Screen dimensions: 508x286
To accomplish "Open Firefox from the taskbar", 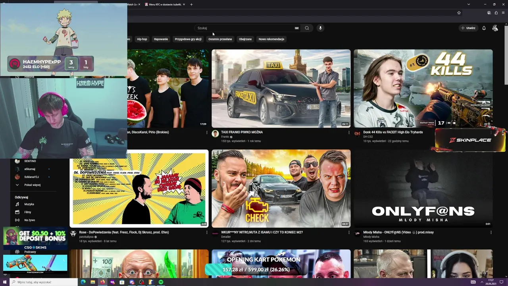I will click(x=102, y=282).
